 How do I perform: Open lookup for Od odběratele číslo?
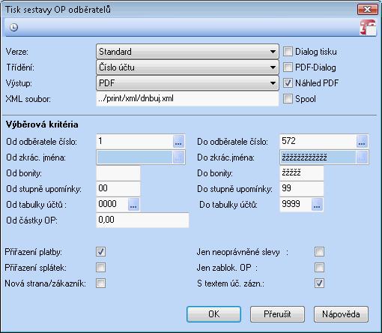pyautogui.click(x=178, y=142)
